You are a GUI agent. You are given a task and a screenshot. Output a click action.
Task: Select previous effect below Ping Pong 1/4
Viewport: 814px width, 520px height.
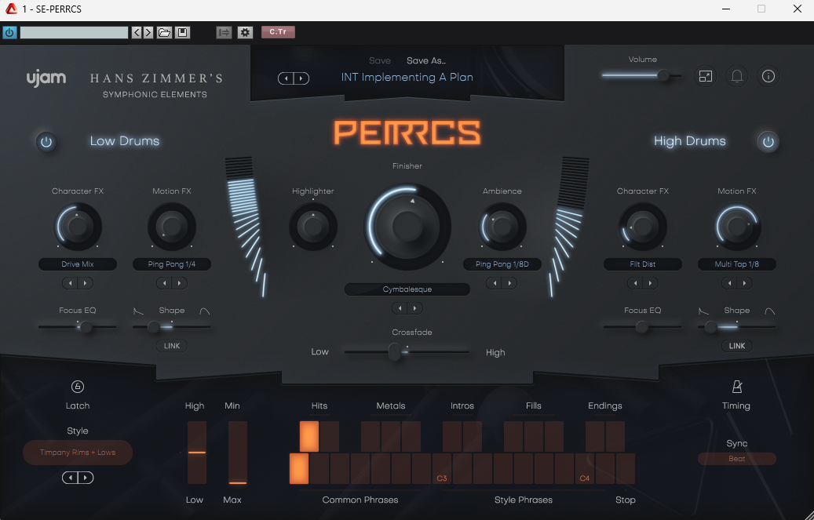[165, 283]
